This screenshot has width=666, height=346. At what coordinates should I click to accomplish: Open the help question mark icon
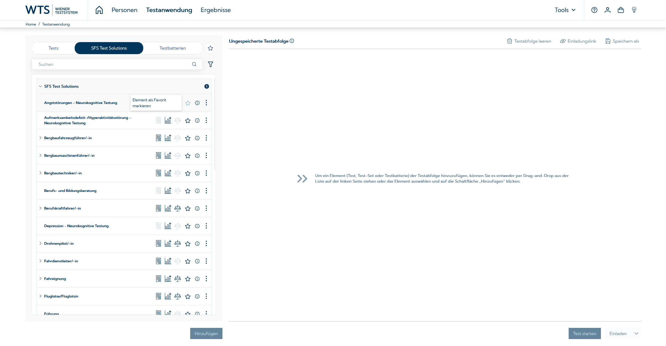tap(594, 10)
